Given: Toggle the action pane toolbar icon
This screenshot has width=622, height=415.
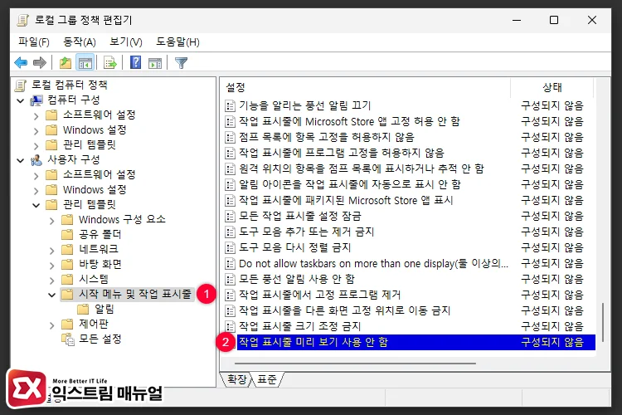Looking at the screenshot, I should tap(155, 63).
